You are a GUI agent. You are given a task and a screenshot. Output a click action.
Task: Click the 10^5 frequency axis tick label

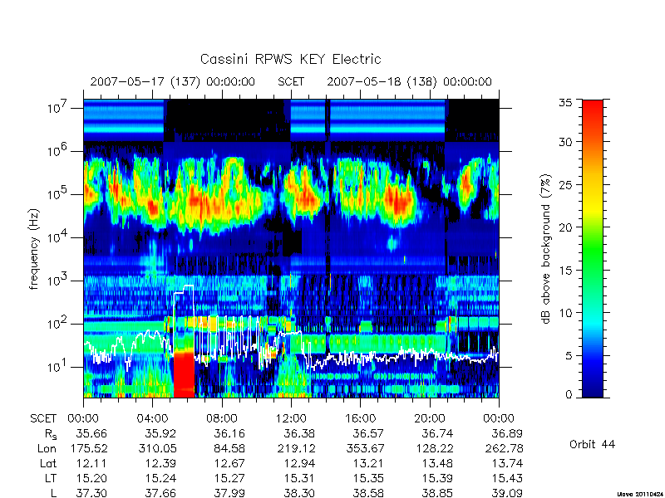point(56,194)
